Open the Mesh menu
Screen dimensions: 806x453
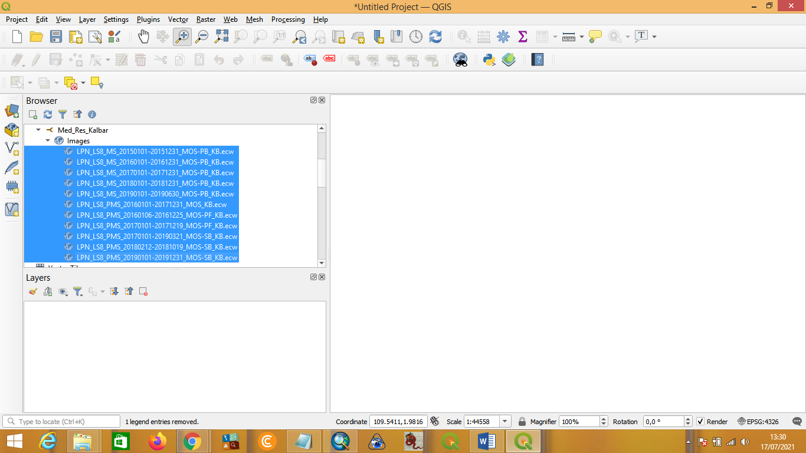(x=254, y=19)
